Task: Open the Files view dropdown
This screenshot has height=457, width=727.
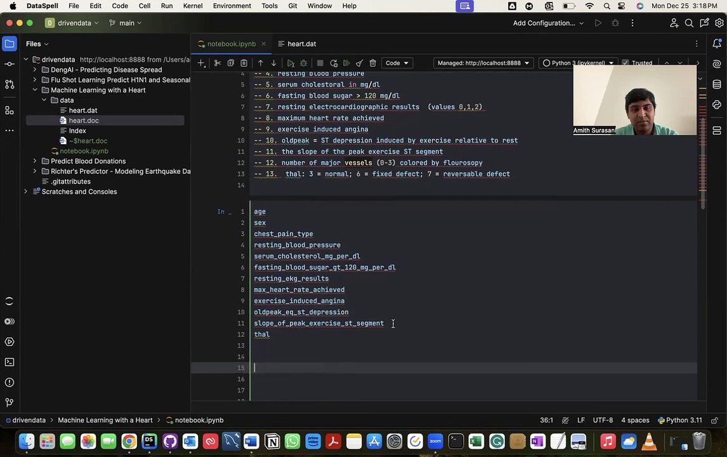Action: (37, 44)
